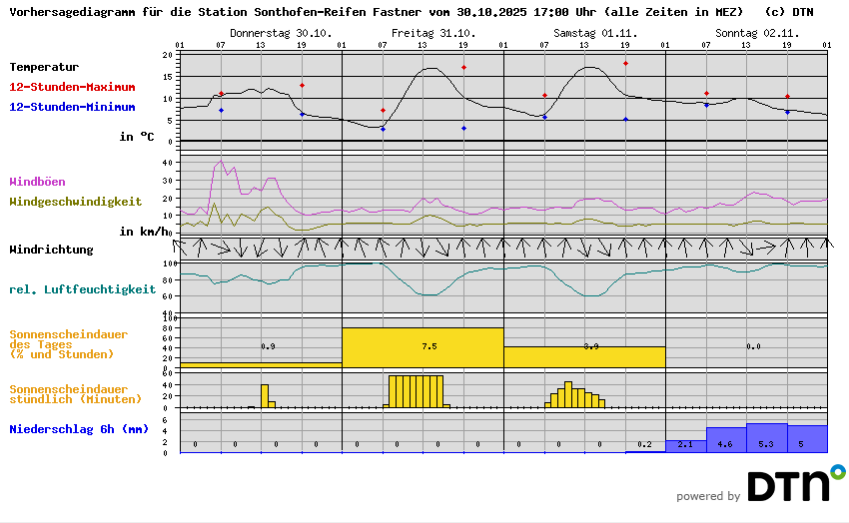Click the "powered by" text beside the logo
The image size is (849, 523).
click(708, 496)
